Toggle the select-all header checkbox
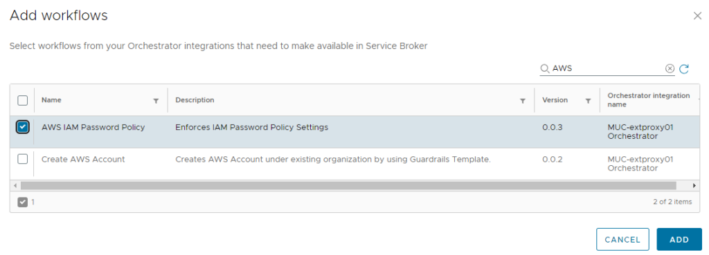The width and height of the screenshot is (709, 255). coord(23,100)
